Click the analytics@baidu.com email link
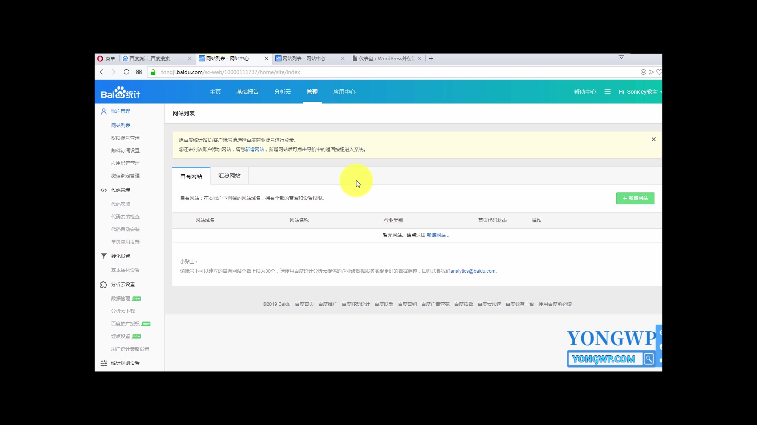This screenshot has width=757, height=425. tap(473, 271)
